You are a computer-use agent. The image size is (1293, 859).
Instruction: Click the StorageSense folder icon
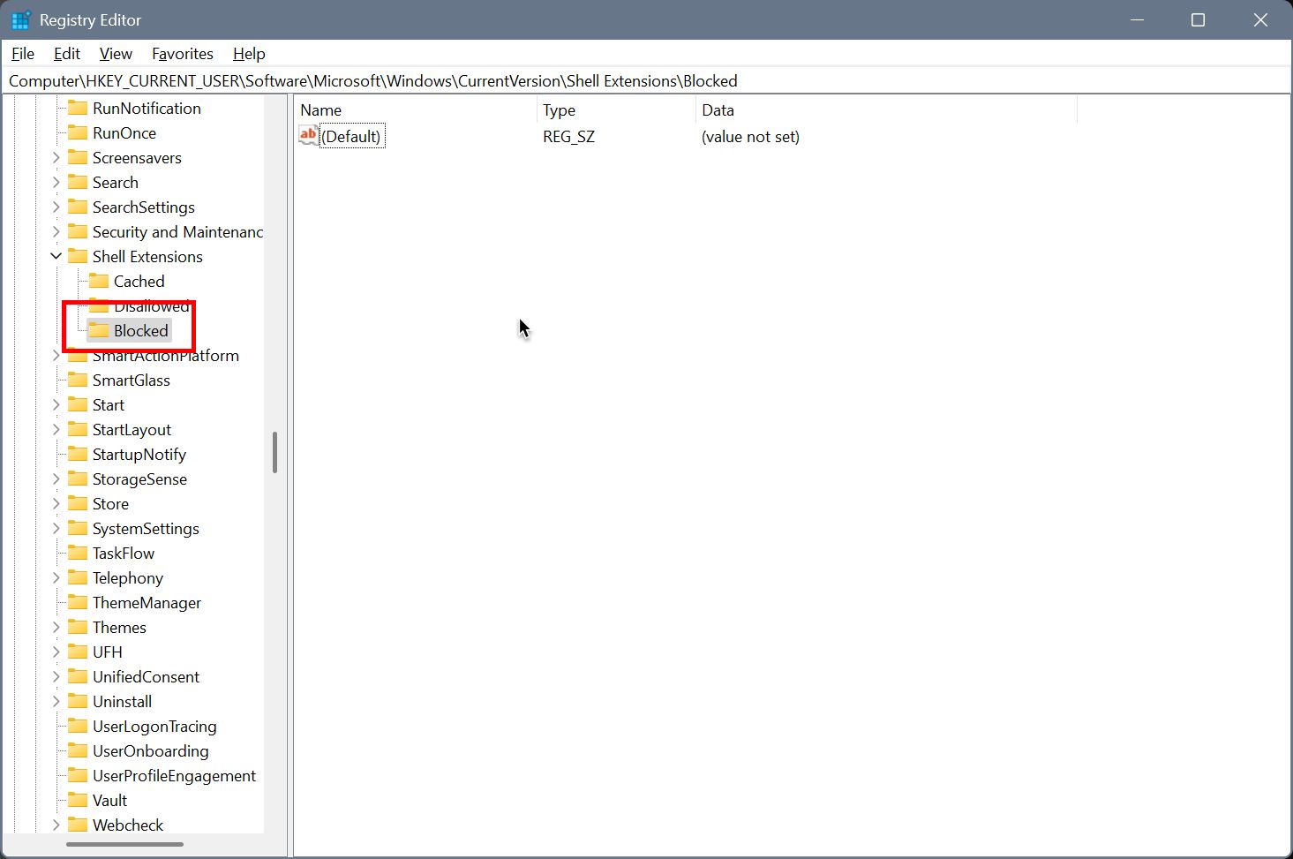pos(78,478)
